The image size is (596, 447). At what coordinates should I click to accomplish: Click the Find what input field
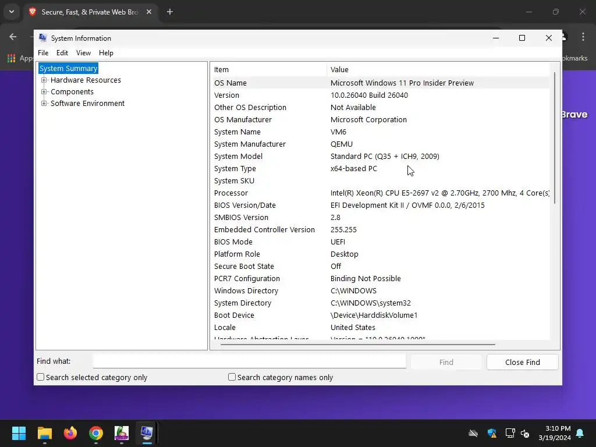249,361
